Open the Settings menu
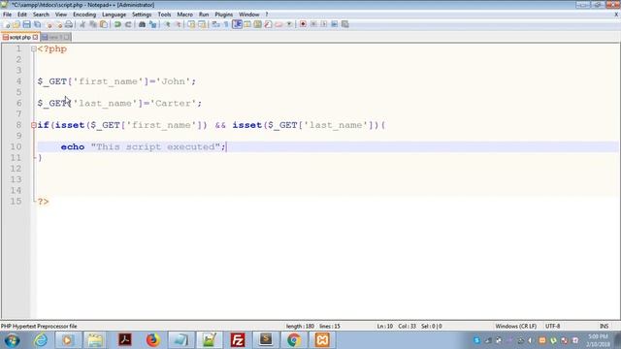The image size is (621, 349). pyautogui.click(x=142, y=15)
